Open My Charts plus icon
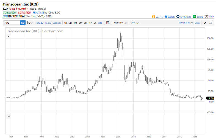Image resolution: width=216 pixels, height=138 pixels. (x=178, y=17)
